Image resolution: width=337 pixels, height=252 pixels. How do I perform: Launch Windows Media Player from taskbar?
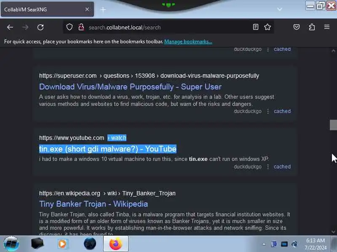62,244
